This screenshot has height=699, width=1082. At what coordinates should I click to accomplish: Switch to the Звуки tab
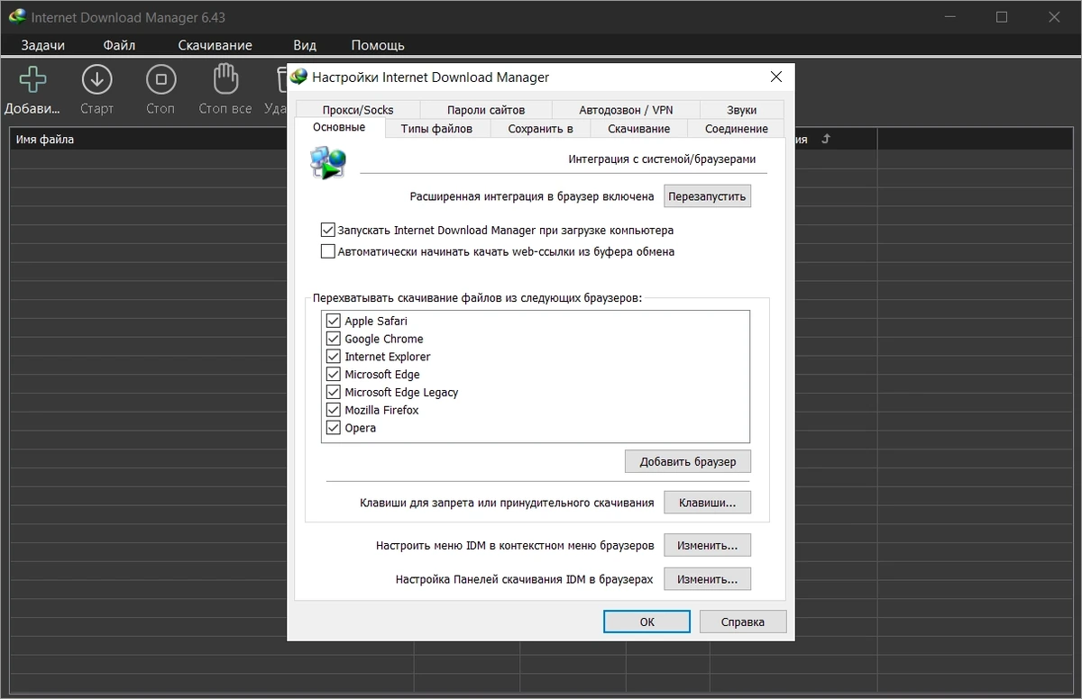tap(741, 110)
